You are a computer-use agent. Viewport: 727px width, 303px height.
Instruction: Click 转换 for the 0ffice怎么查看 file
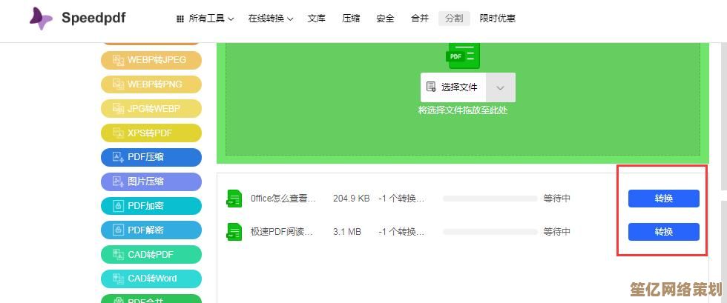tap(663, 199)
